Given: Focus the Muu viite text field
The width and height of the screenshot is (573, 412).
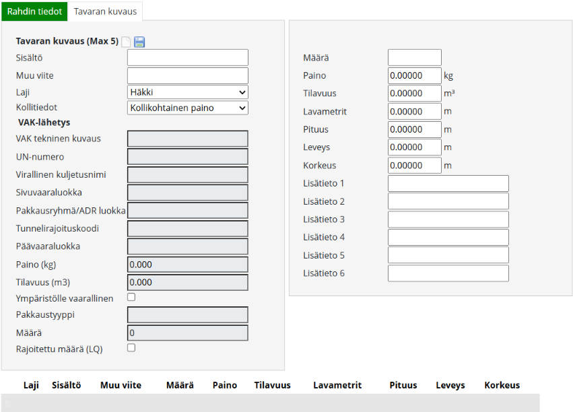Looking at the screenshot, I should tap(187, 75).
